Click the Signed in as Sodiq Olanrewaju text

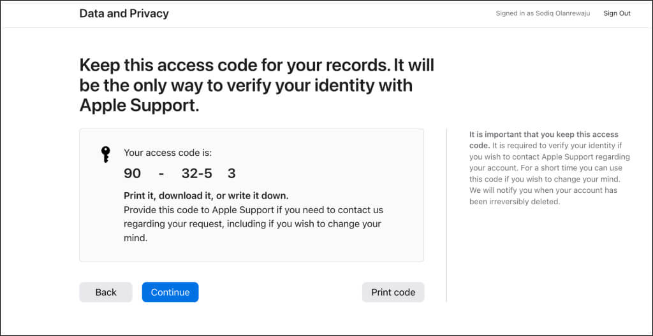[543, 13]
